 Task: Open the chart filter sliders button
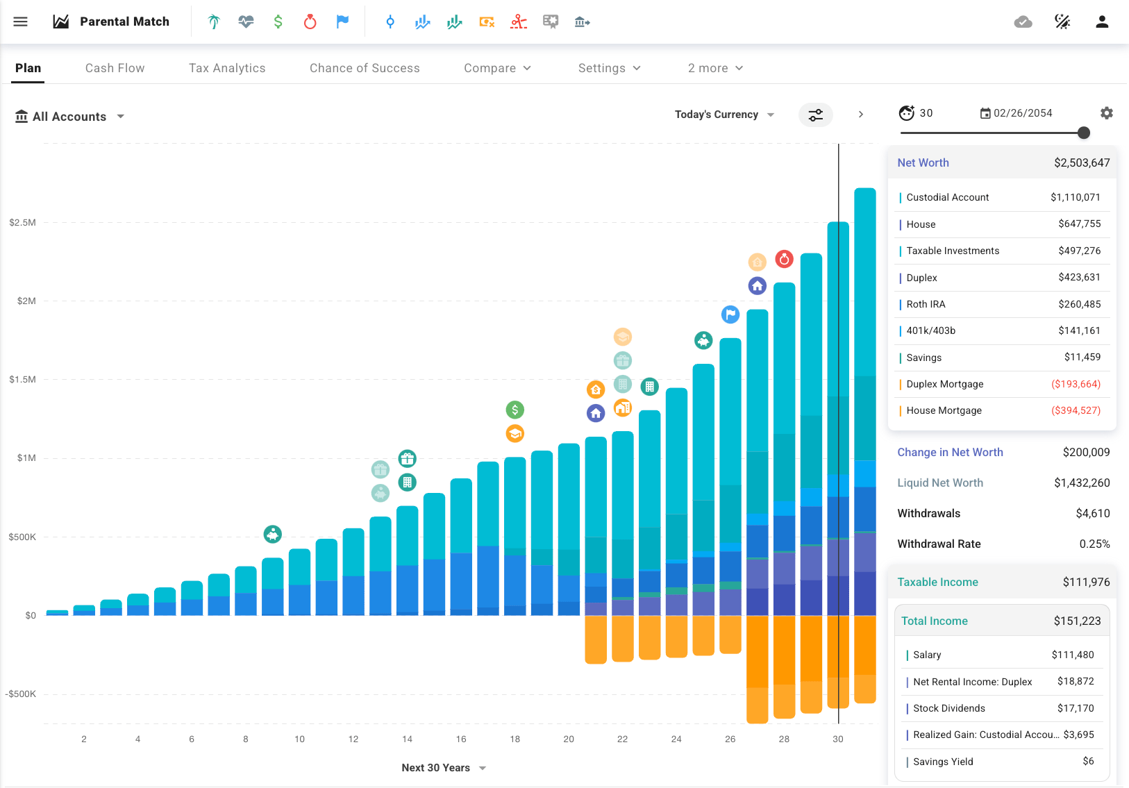point(816,115)
